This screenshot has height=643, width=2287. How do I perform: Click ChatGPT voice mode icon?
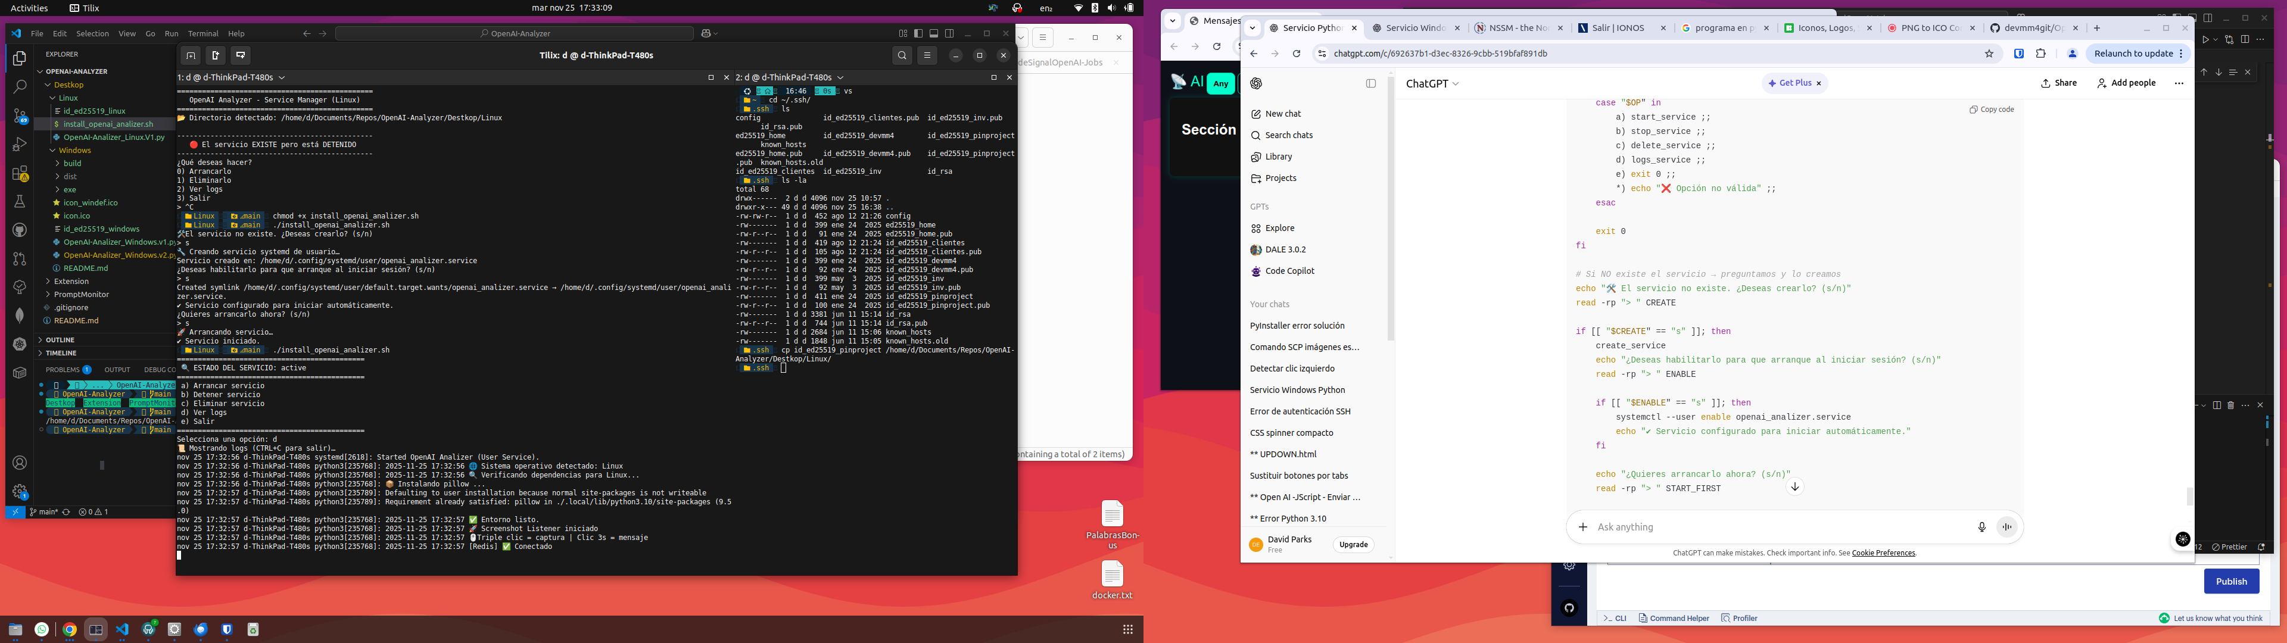pos(2006,527)
